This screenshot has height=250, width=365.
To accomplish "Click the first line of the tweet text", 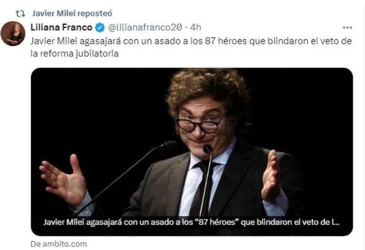I will [191, 41].
